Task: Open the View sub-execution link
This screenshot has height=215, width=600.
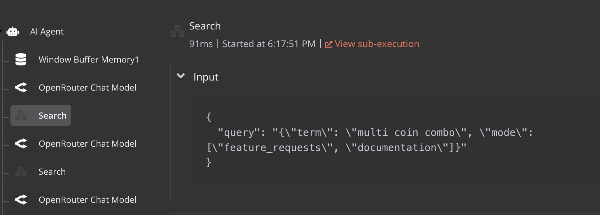Action: (377, 44)
